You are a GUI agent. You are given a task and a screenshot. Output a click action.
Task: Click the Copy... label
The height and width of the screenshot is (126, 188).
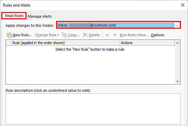click(74, 35)
